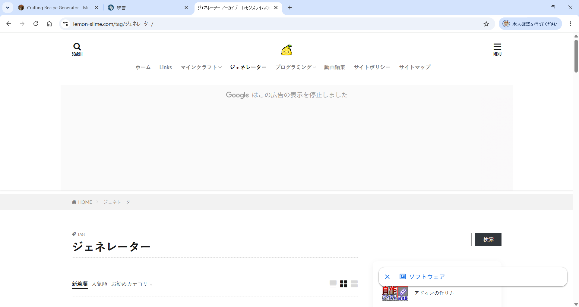Open Chrome three-dot menu
The height and width of the screenshot is (307, 579).
[x=570, y=24]
